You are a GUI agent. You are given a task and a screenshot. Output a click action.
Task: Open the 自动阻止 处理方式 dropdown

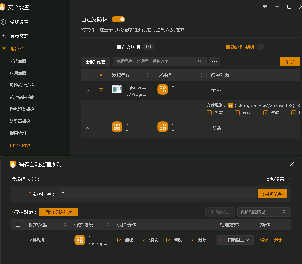coord(234,240)
